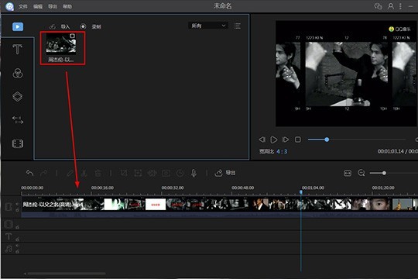This screenshot has height=279, width=418.
Task: Fit timeline to window icon
Action: (x=348, y=174)
